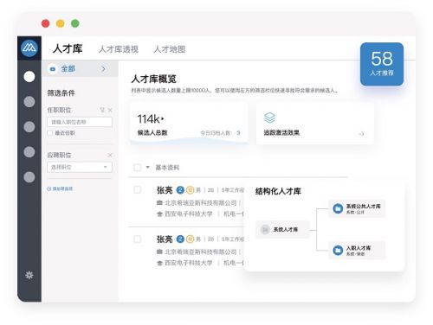The height and width of the screenshot is (325, 433).
Task: Click the red window close dot
Action: [46, 23]
